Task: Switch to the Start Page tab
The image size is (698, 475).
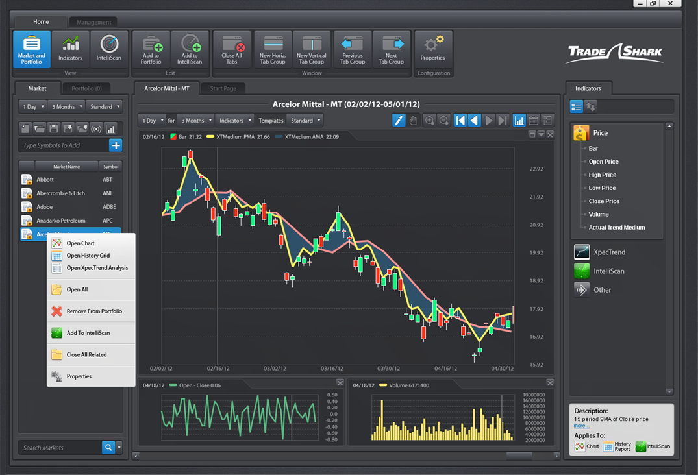Action: (x=223, y=88)
